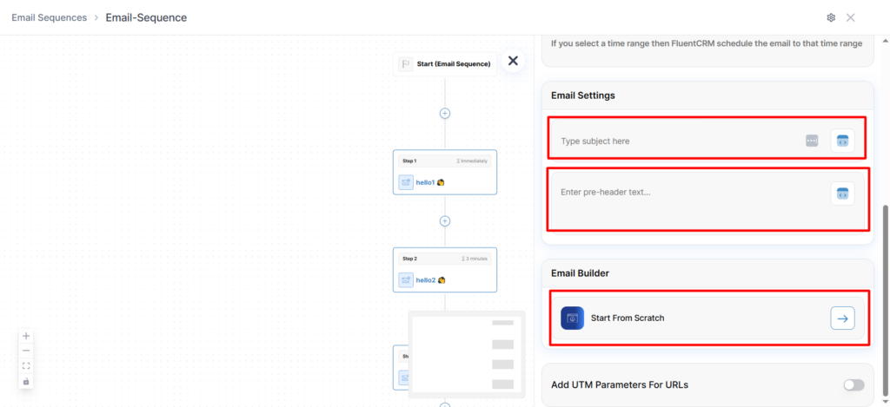Open smart codes for subject field

[841, 141]
